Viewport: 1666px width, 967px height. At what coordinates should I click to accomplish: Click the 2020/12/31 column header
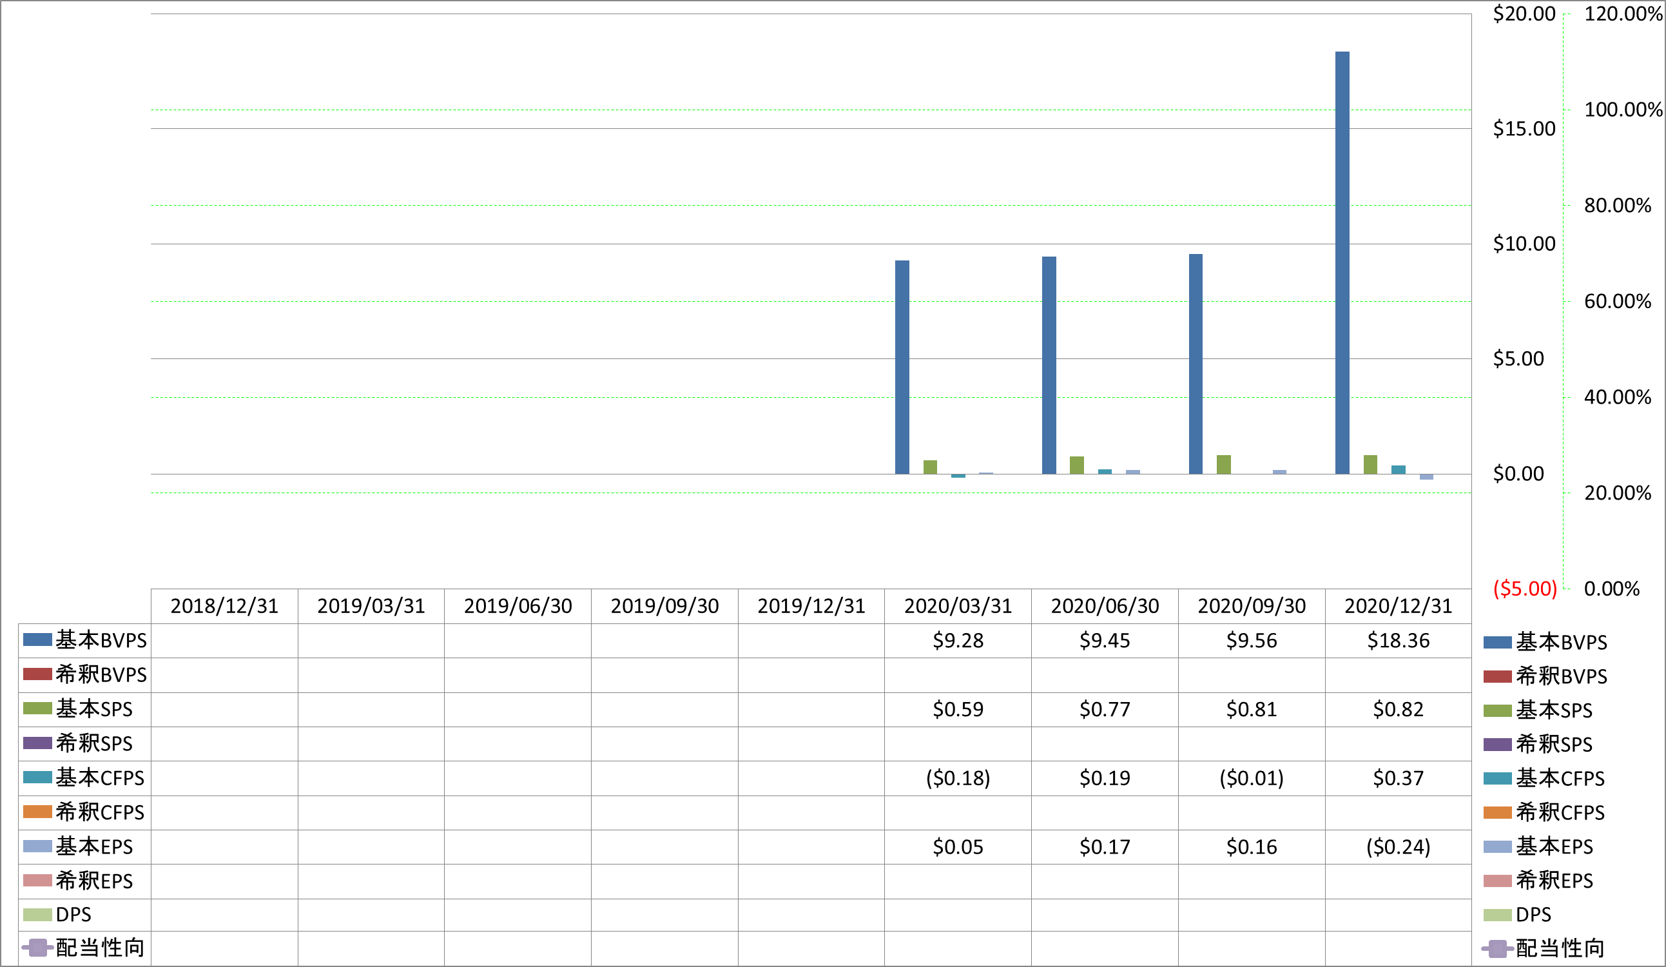pyautogui.click(x=1399, y=606)
